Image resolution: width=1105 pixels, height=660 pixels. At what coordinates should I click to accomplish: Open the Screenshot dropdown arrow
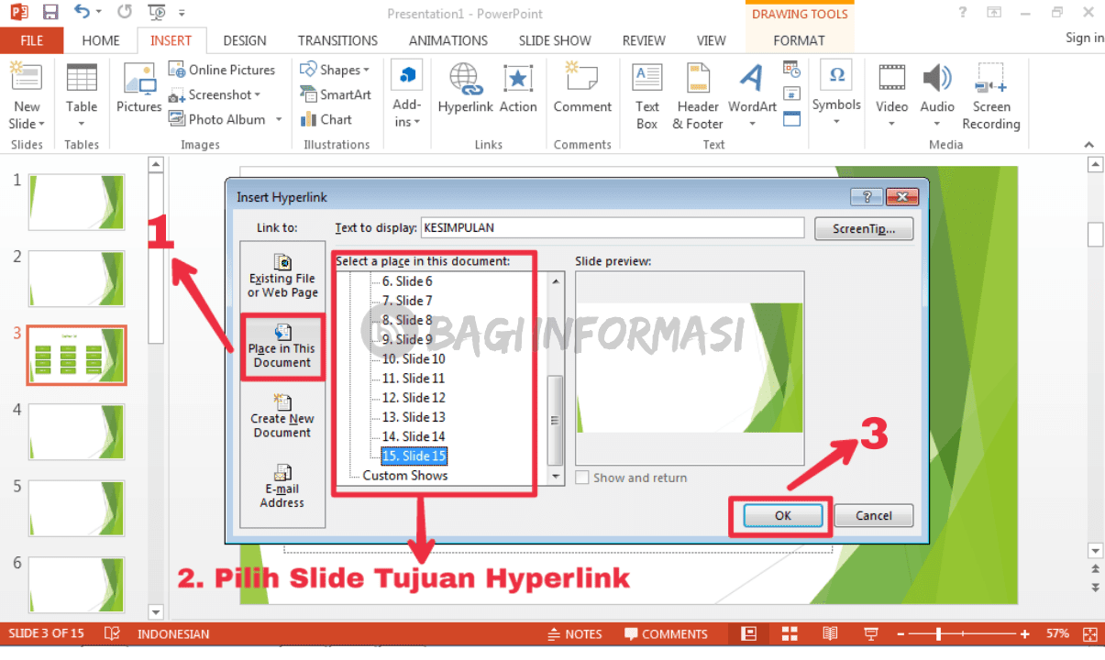point(258,94)
